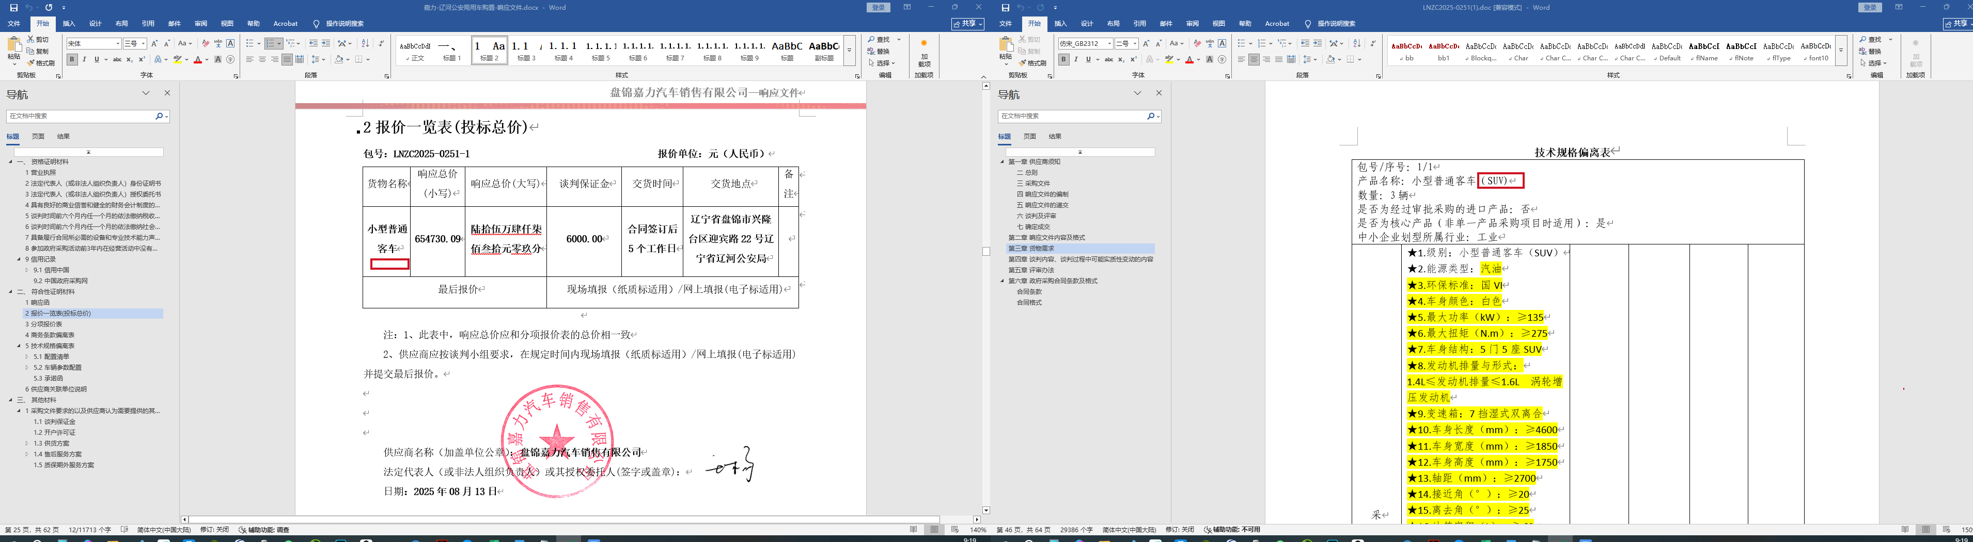This screenshot has width=1973, height=542.
Task: Expand the styles gallery in the left window
Action: [850, 51]
